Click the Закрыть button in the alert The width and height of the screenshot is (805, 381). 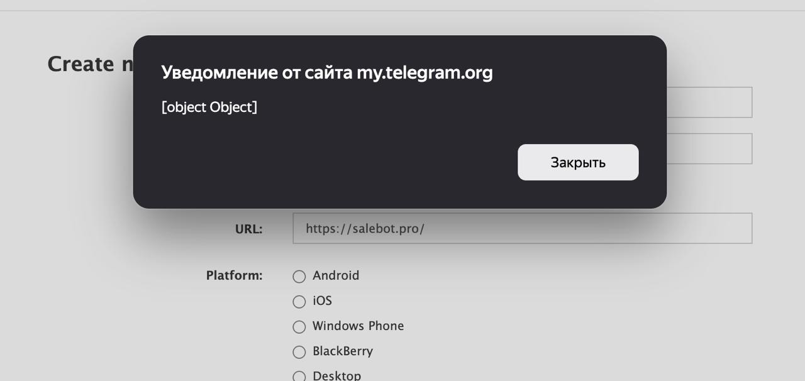point(578,162)
